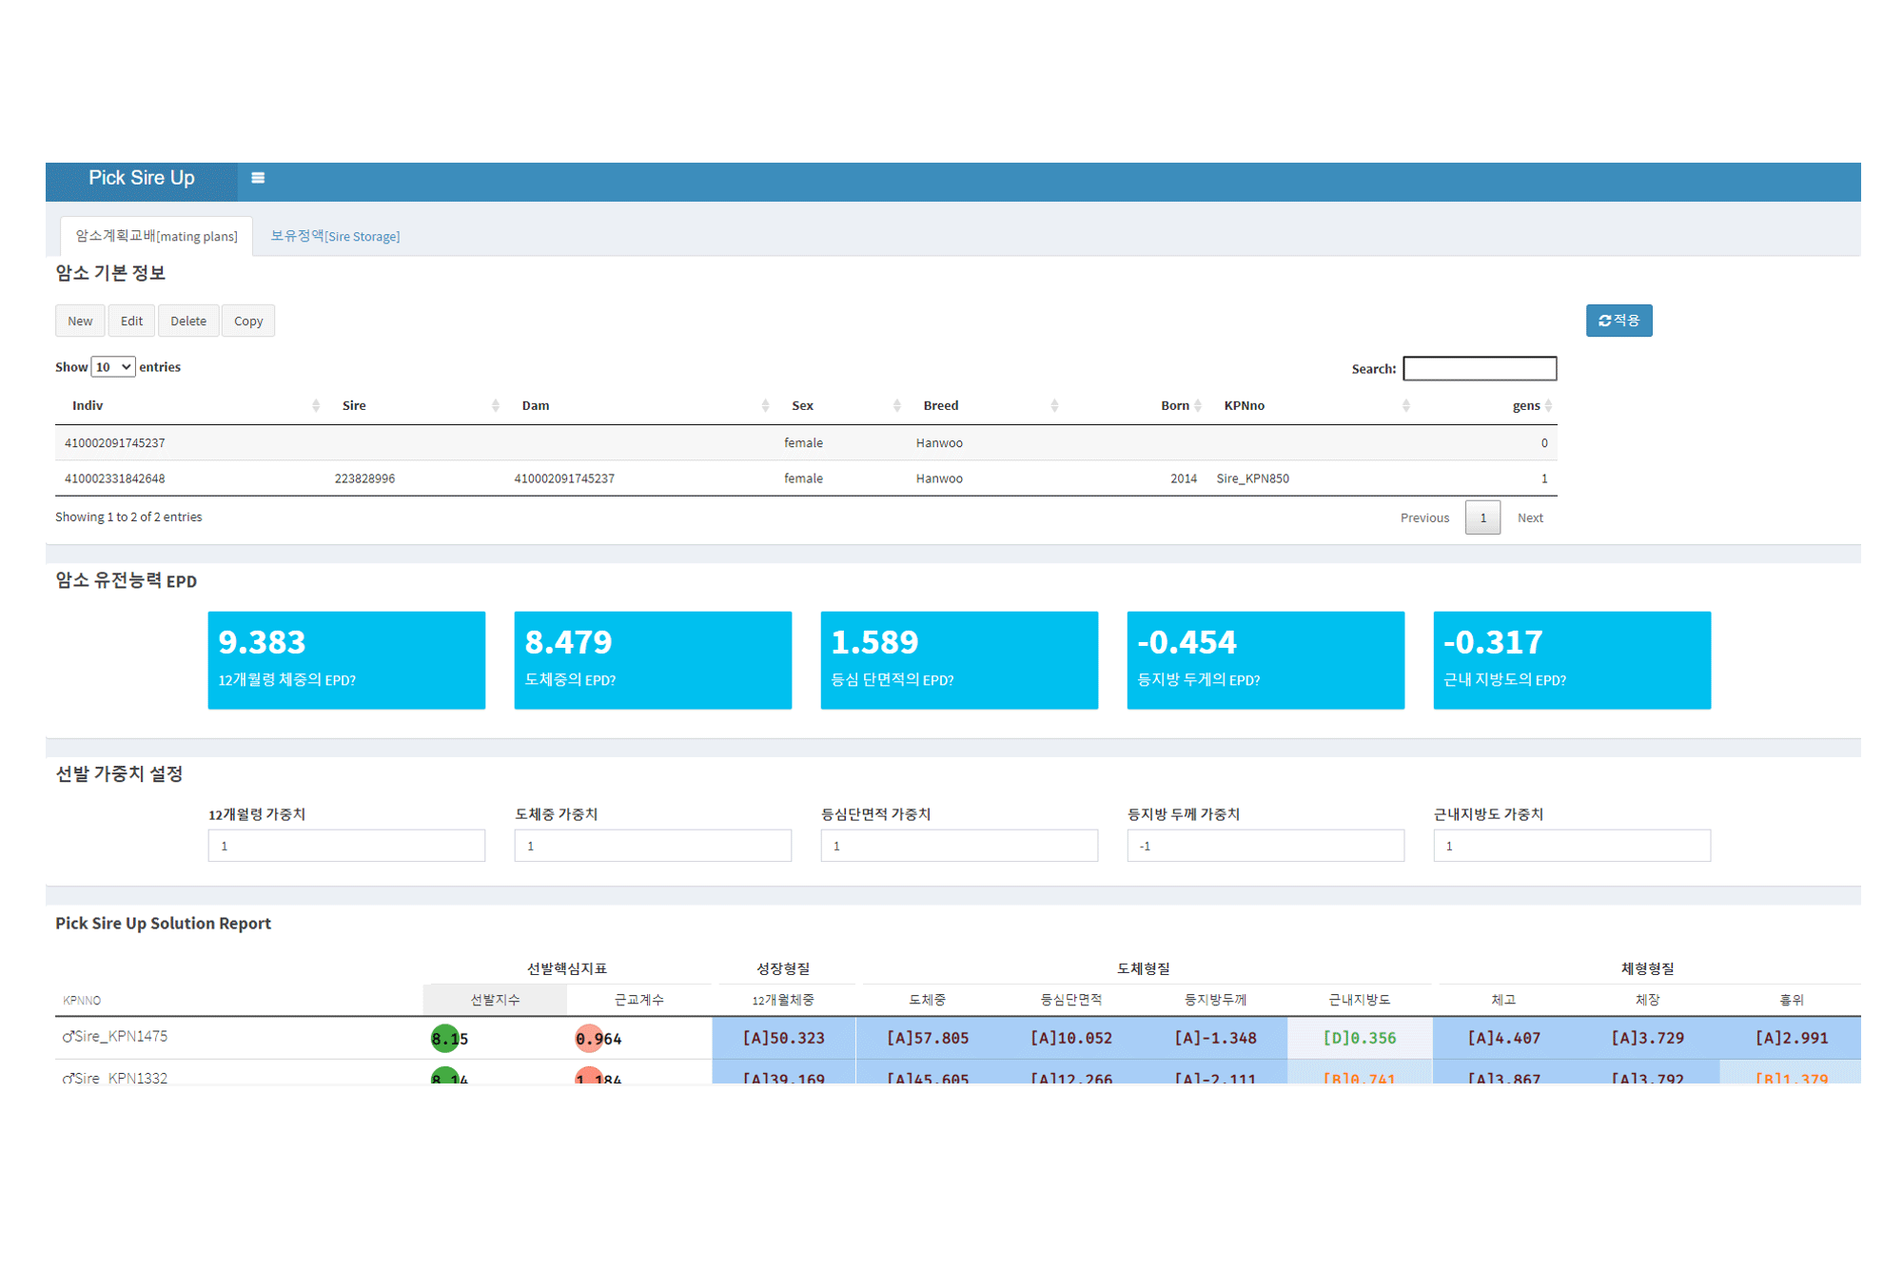
Task: Toggle the hamburger sidebar menu icon
Action: click(x=257, y=178)
